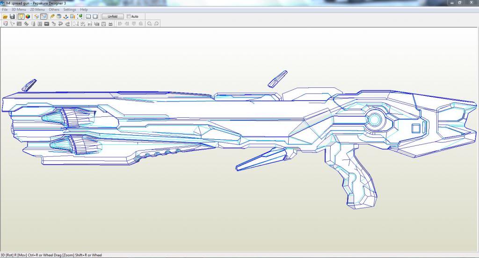Click the single narrow gray column icon
Image resolution: width=479 pixels, height=258 pixels.
33,24
